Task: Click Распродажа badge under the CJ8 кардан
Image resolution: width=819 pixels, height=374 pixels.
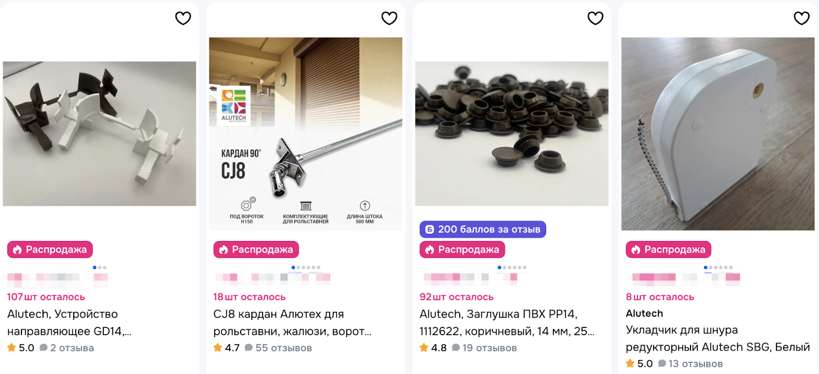Action: pos(256,250)
